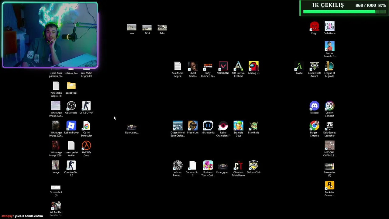Select the Cs 1.6 OYNA shortcut
The height and width of the screenshot is (219, 389).
[x=86, y=106]
